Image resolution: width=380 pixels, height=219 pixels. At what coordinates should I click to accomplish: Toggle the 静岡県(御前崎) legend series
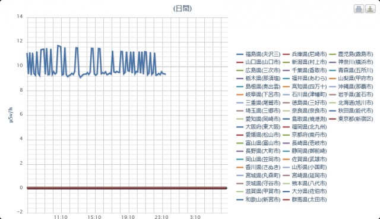305,151
